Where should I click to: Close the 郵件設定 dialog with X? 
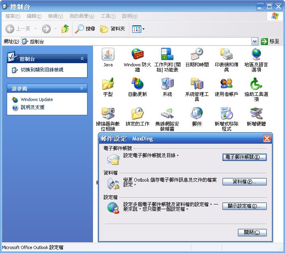pos(267,139)
